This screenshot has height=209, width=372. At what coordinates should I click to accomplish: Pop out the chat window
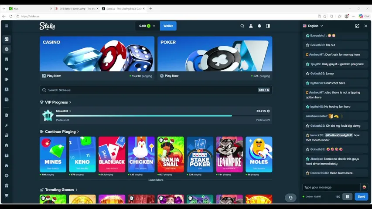click(x=357, y=26)
